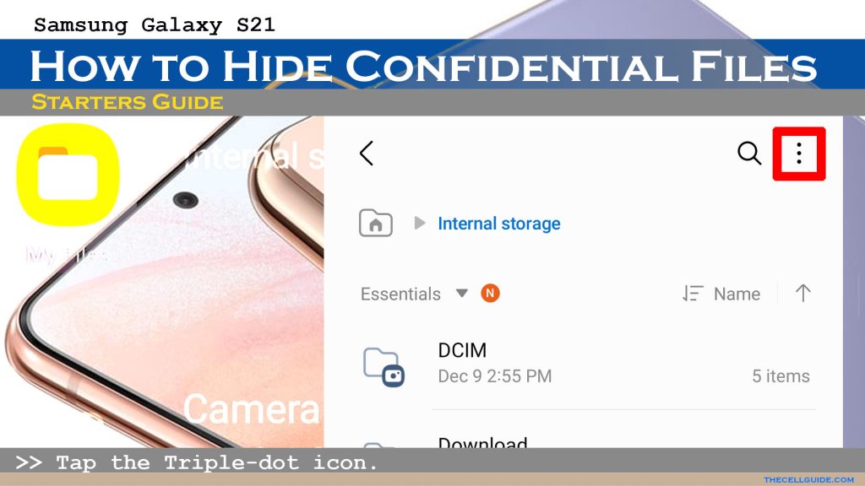The height and width of the screenshot is (486, 865).
Task: Tap the back arrow in My Files
Action: [367, 154]
